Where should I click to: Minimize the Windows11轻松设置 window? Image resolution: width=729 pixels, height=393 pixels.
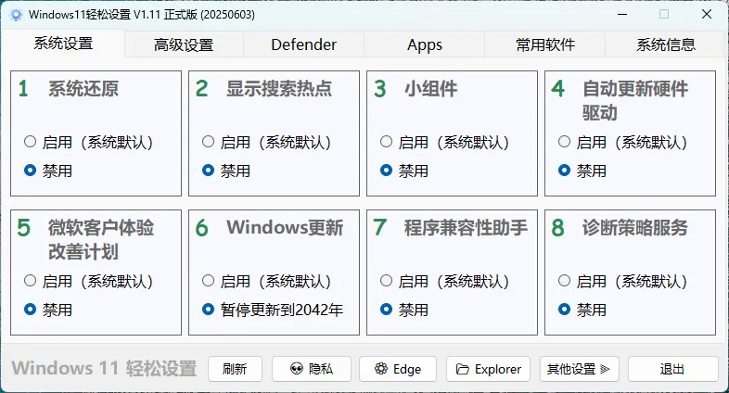[620, 15]
